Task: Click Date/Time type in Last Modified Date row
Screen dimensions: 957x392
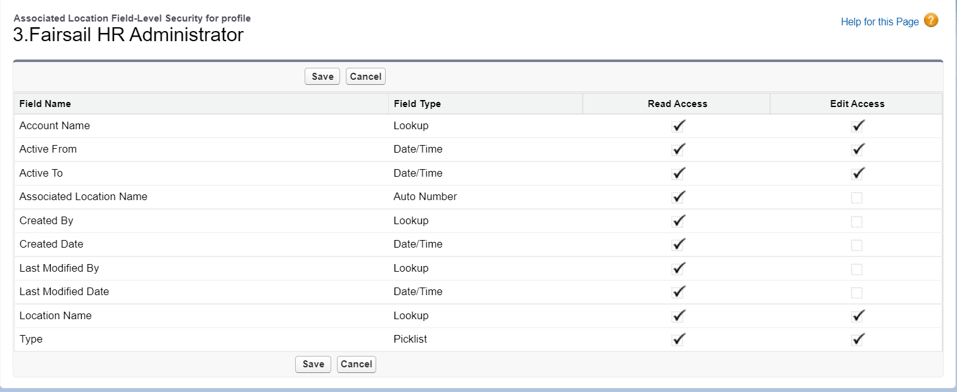Action: coord(418,292)
